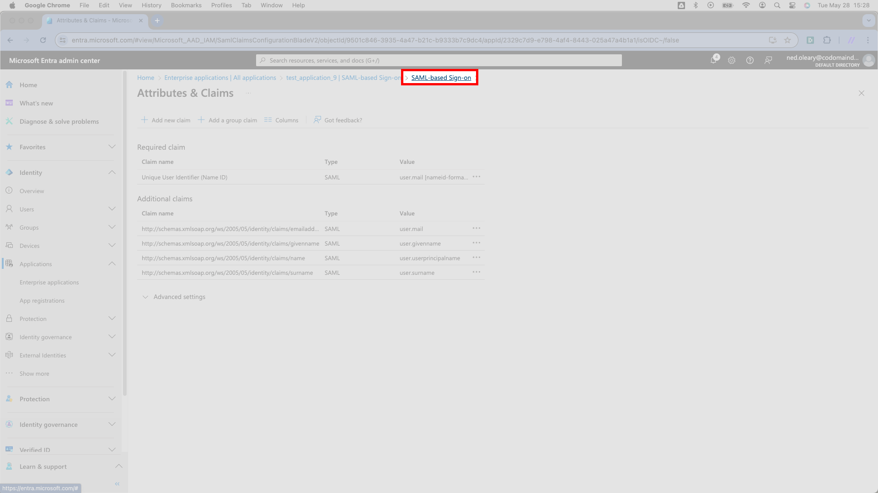878x493 pixels.
Task: Expand the Advanced settings section
Action: pyautogui.click(x=174, y=297)
